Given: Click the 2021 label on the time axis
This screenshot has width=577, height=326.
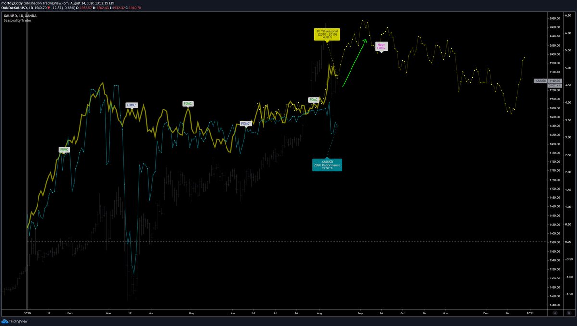Looking at the screenshot, I should pyautogui.click(x=530, y=313).
